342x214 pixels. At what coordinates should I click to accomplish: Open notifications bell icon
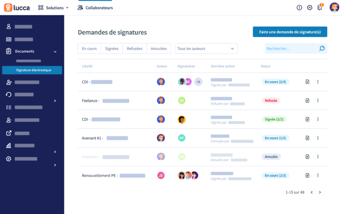pos(320,8)
